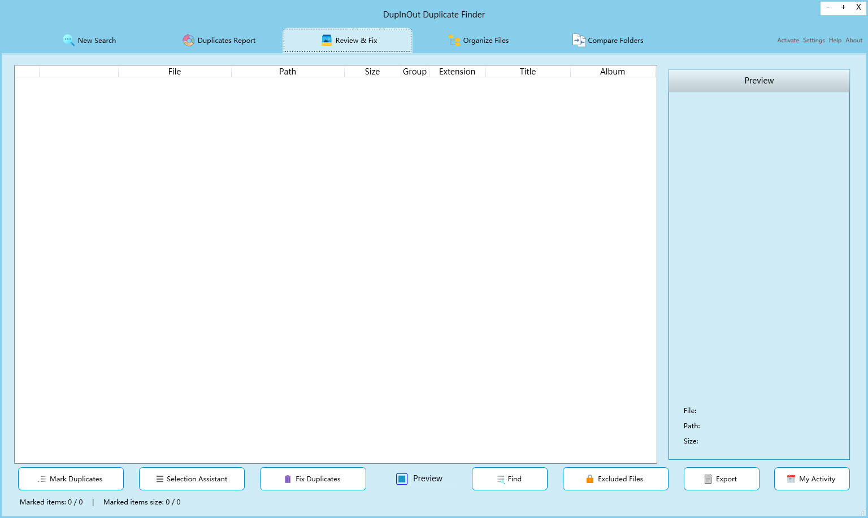Viewport: 868px width, 518px height.
Task: Click the Organize Files folder icon
Action: click(x=454, y=40)
